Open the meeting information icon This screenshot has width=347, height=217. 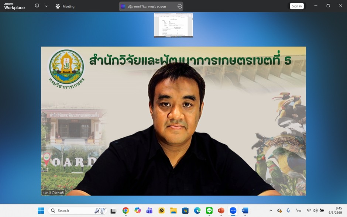point(37,6)
